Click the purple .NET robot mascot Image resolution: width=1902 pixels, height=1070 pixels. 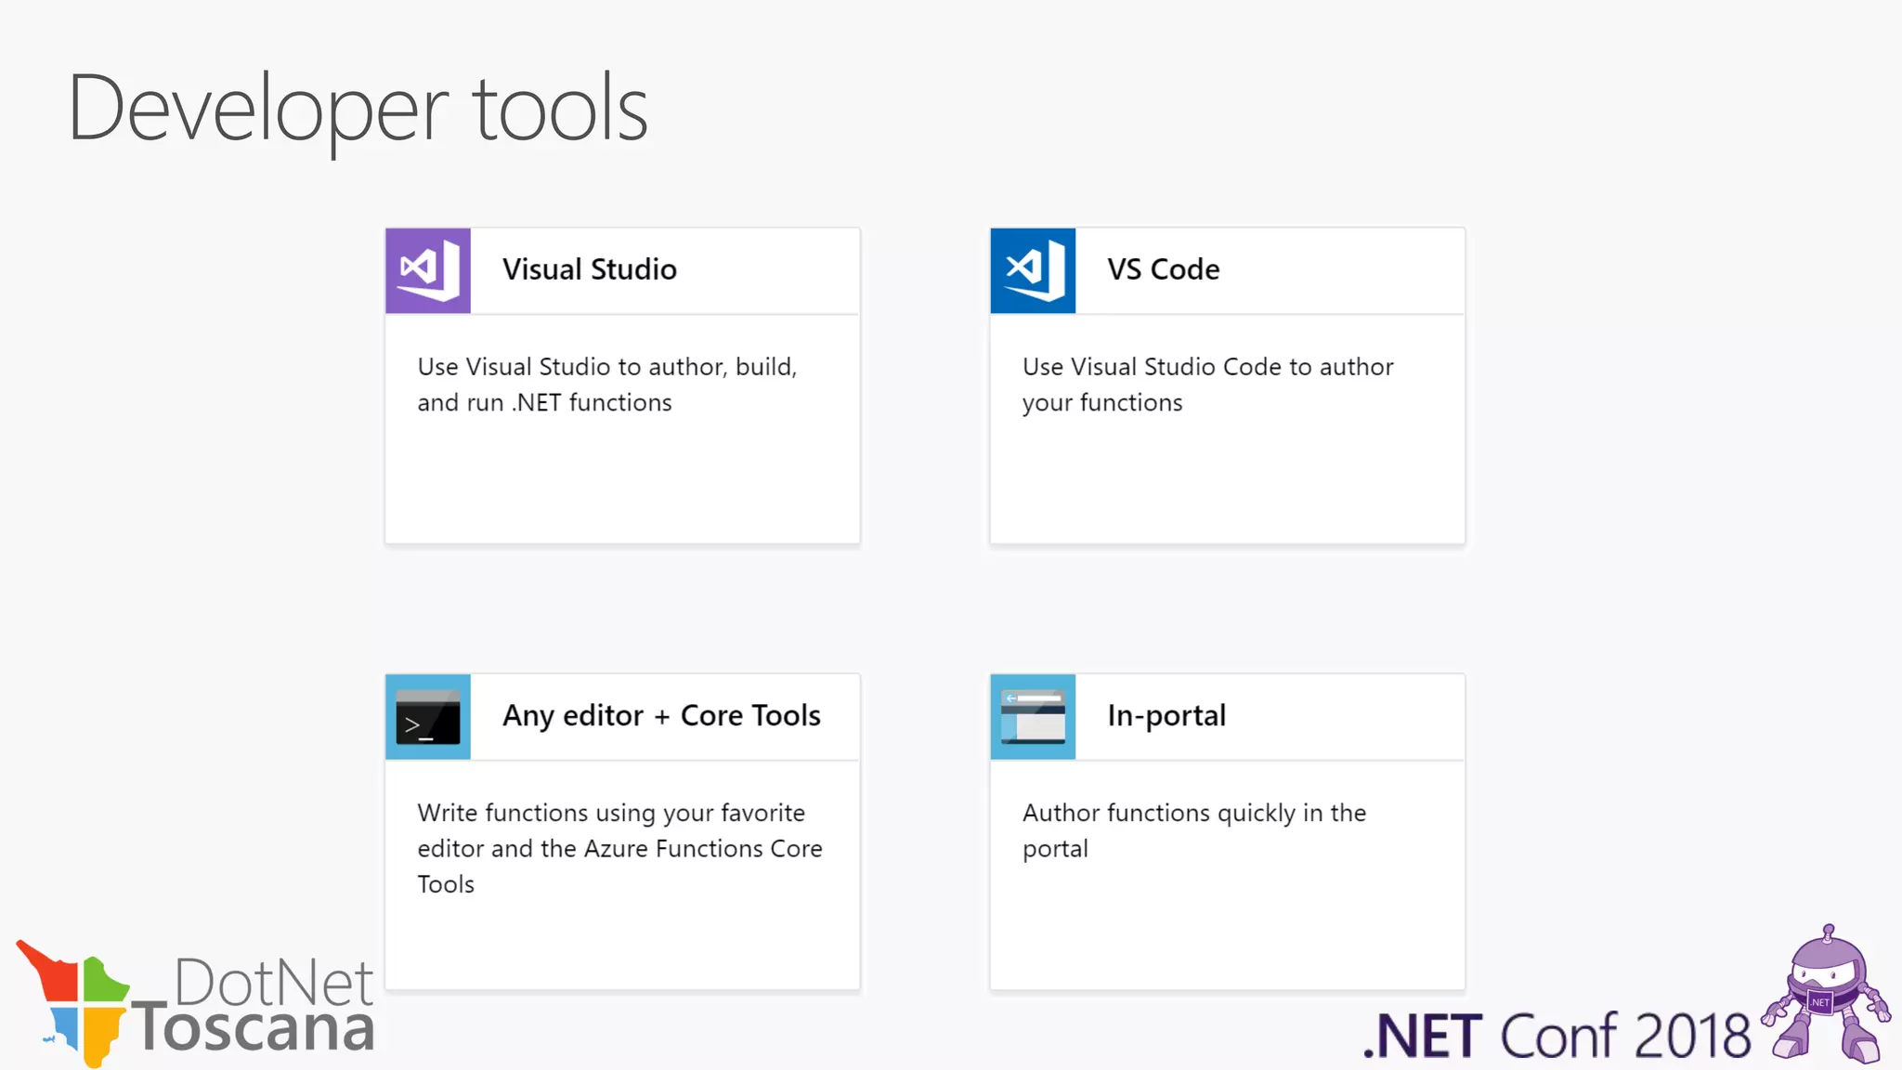(x=1826, y=996)
